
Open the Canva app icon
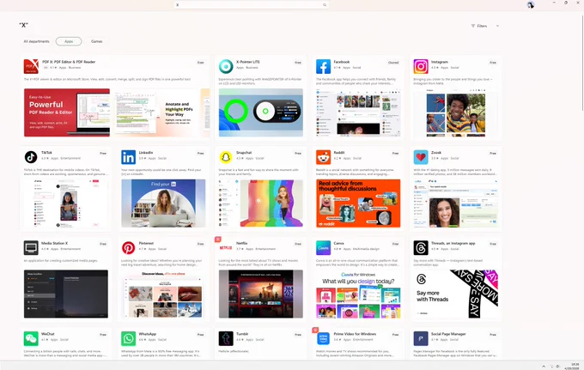click(323, 247)
